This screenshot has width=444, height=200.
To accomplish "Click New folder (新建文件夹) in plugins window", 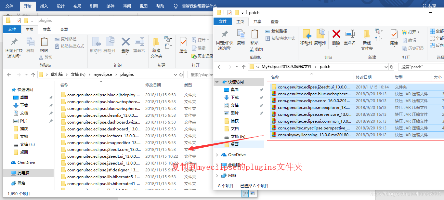I will (x=156, y=47).
